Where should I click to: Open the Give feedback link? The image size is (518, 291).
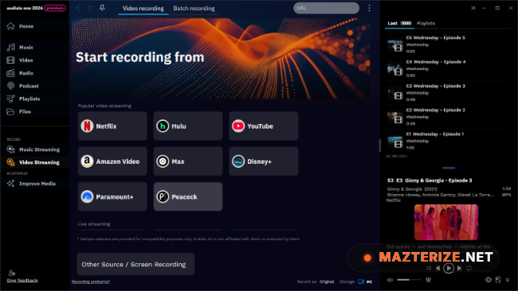[x=22, y=281]
